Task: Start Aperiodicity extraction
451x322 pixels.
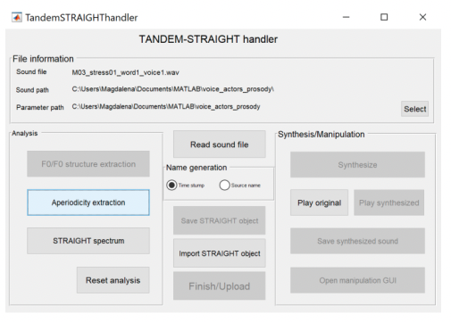Action: 88,202
